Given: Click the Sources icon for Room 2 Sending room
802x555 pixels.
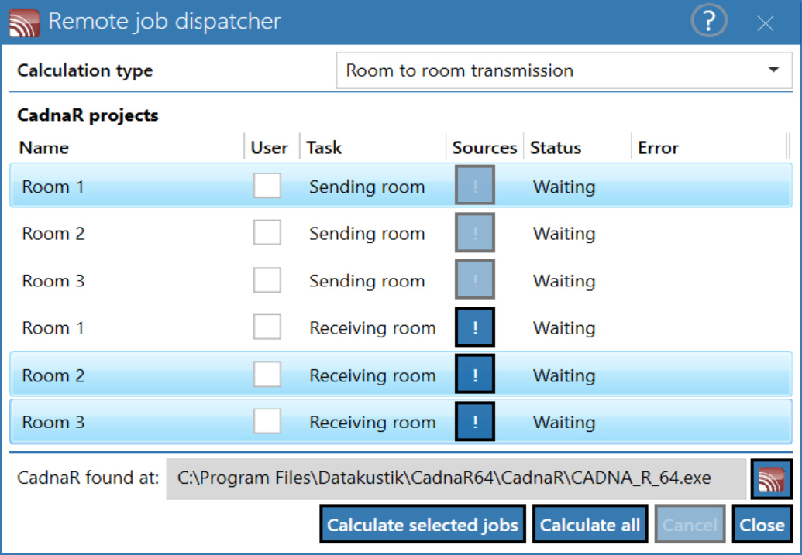Looking at the screenshot, I should 475,233.
